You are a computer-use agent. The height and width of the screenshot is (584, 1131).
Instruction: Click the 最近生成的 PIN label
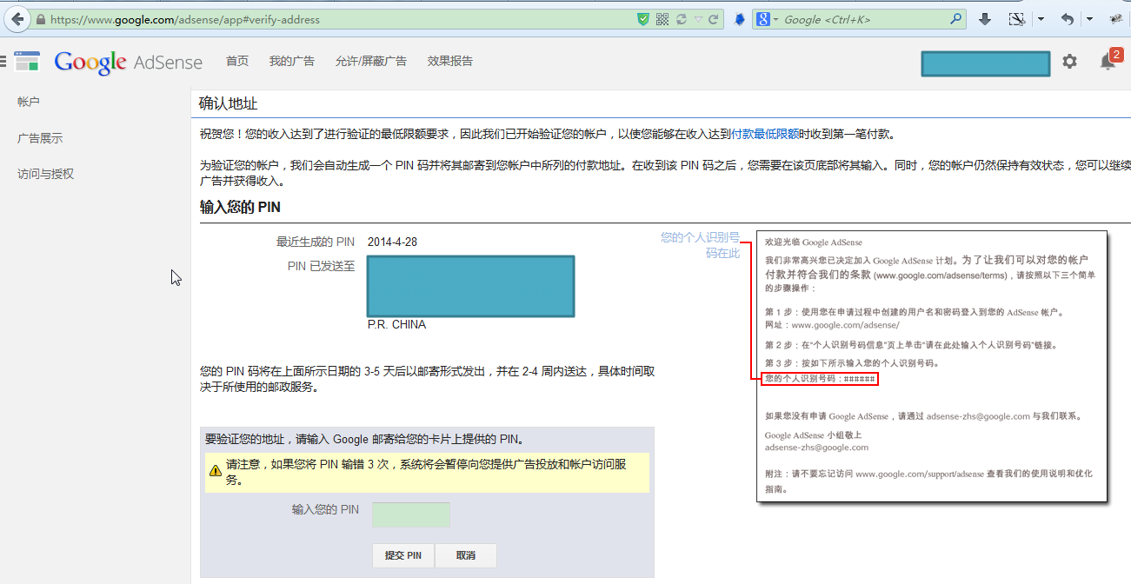point(316,242)
